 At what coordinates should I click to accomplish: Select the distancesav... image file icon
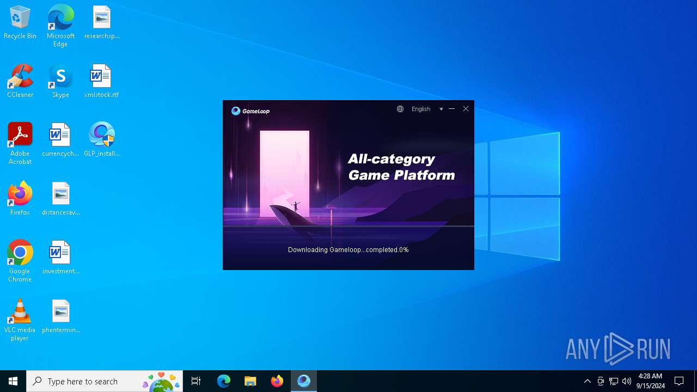60,199
